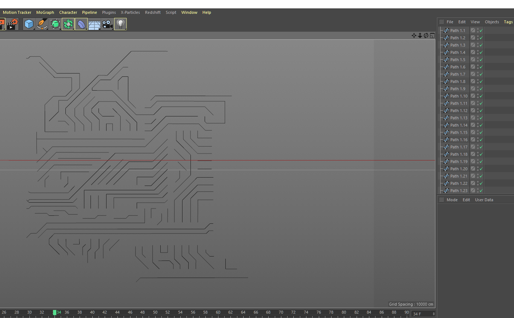Screen dimensions: 514x318
Task: Jump timeline to frame 60
Action: [x=218, y=313]
